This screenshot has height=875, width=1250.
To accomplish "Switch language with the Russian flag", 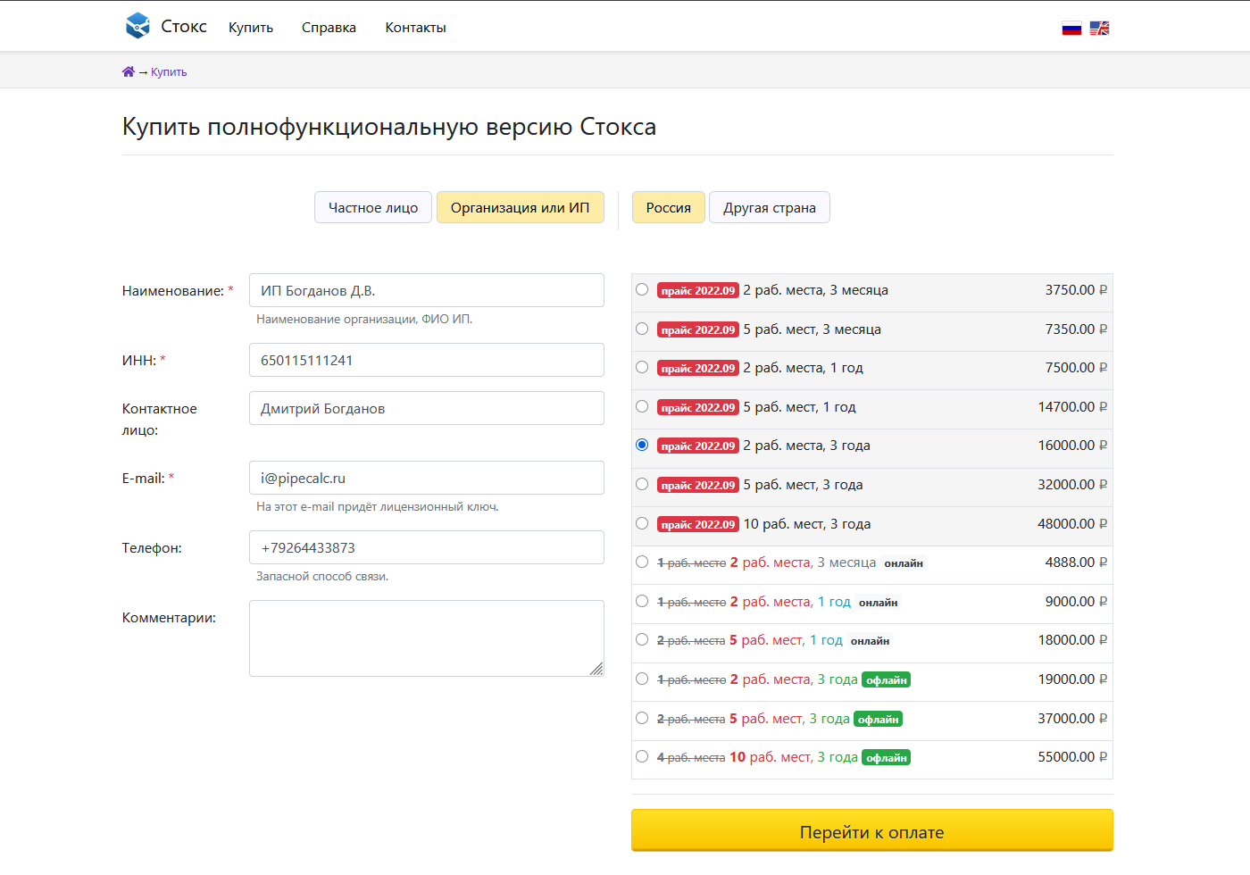I will (x=1071, y=29).
